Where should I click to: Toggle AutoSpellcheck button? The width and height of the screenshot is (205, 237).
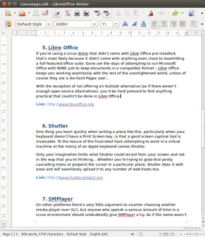click(x=107, y=13)
